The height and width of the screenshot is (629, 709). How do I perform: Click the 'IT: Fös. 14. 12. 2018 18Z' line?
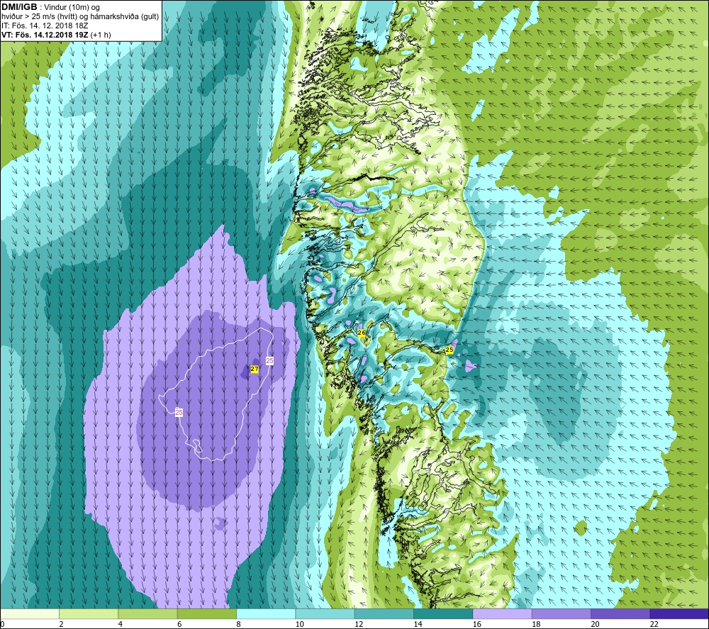point(45,26)
